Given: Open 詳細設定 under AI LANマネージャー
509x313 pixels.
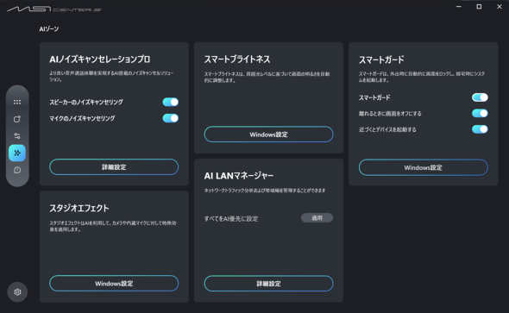Looking at the screenshot, I should [269, 284].
